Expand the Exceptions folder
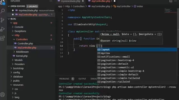This screenshot has height=100, width=179. click(13, 31)
